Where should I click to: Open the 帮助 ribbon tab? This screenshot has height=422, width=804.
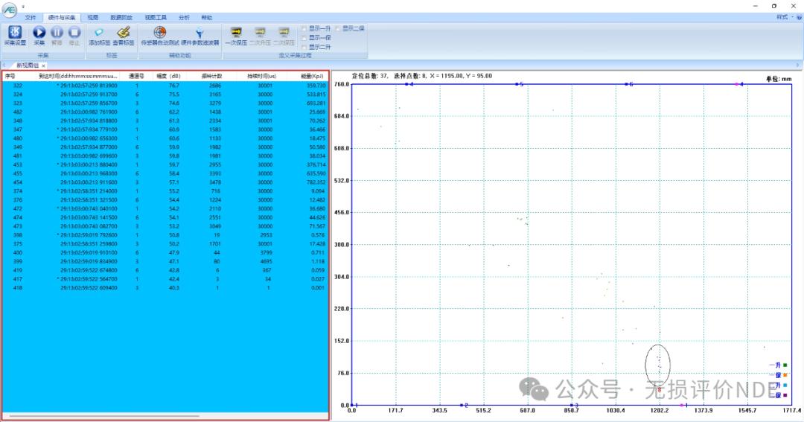click(207, 17)
